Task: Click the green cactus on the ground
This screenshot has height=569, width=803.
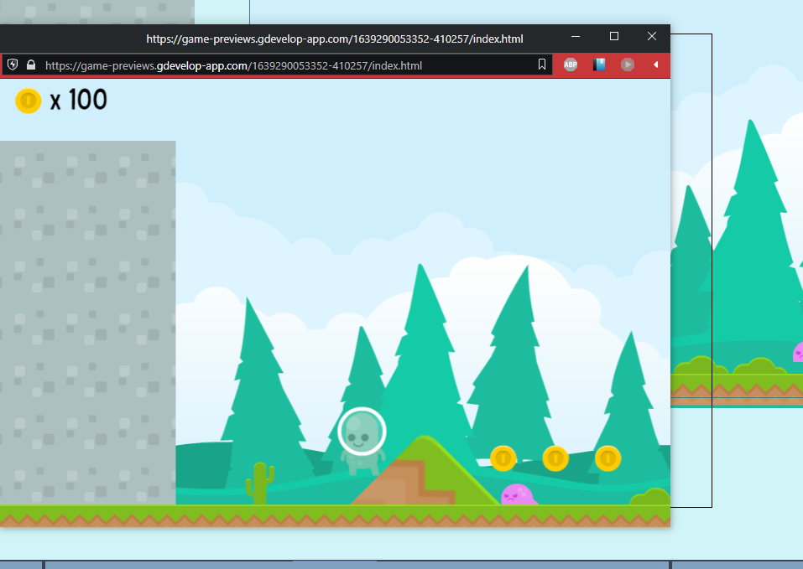Action: point(260,484)
